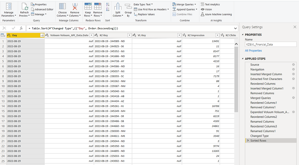Open the Merge Queries dropdown arrow
Image resolution: width=299 pixels, height=165 pixels.
[195, 4]
